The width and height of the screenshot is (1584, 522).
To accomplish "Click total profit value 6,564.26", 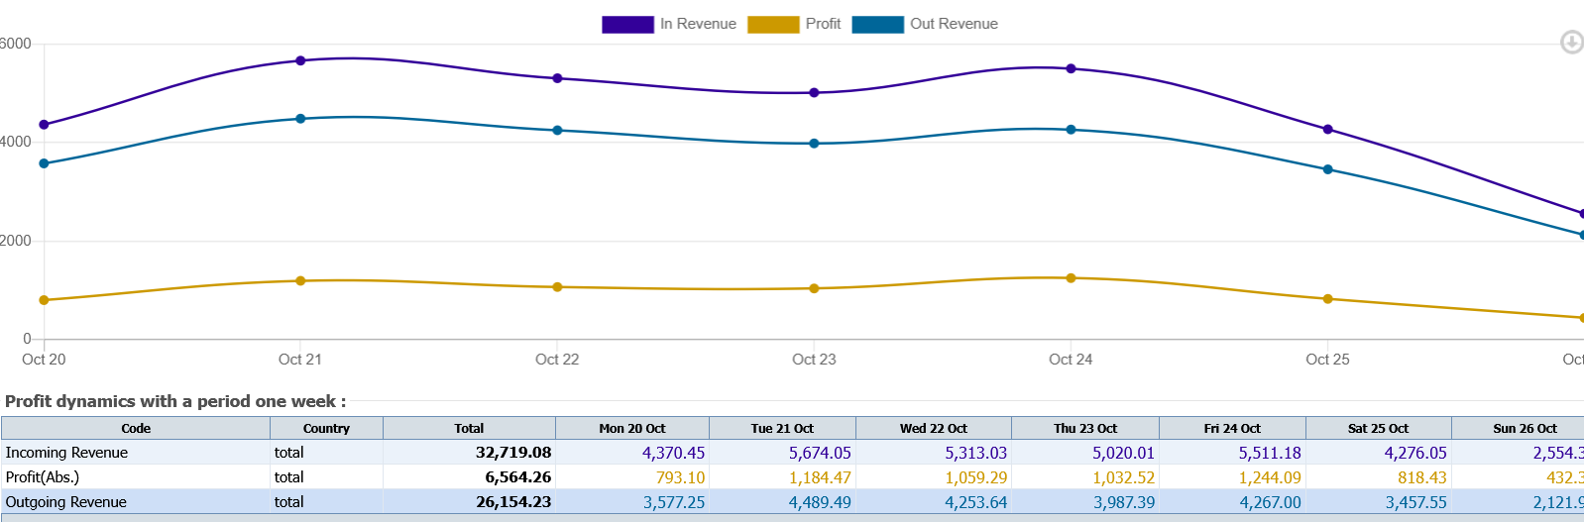I will pos(518,477).
